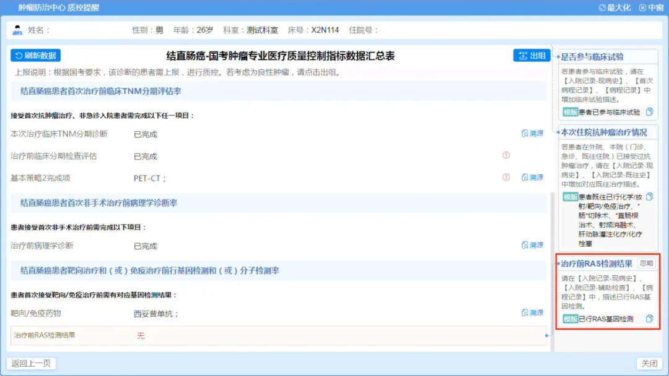The height and width of the screenshot is (376, 669).
Task: Select the 治疗前RAS检测结果 row
Action: pyautogui.click(x=278, y=336)
